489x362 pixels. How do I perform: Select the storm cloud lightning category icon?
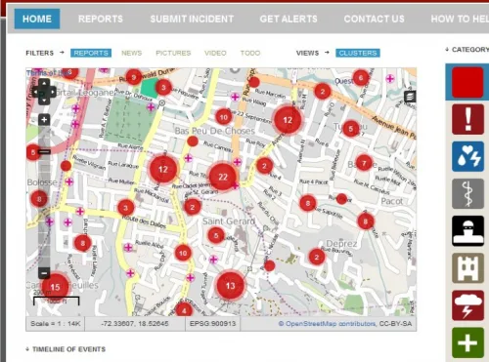[x=467, y=305]
